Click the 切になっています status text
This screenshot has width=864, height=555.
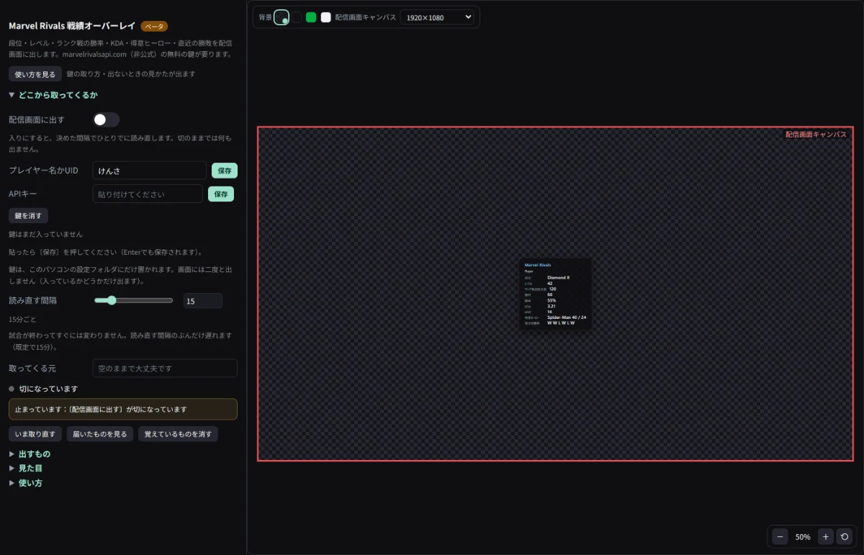(x=48, y=389)
